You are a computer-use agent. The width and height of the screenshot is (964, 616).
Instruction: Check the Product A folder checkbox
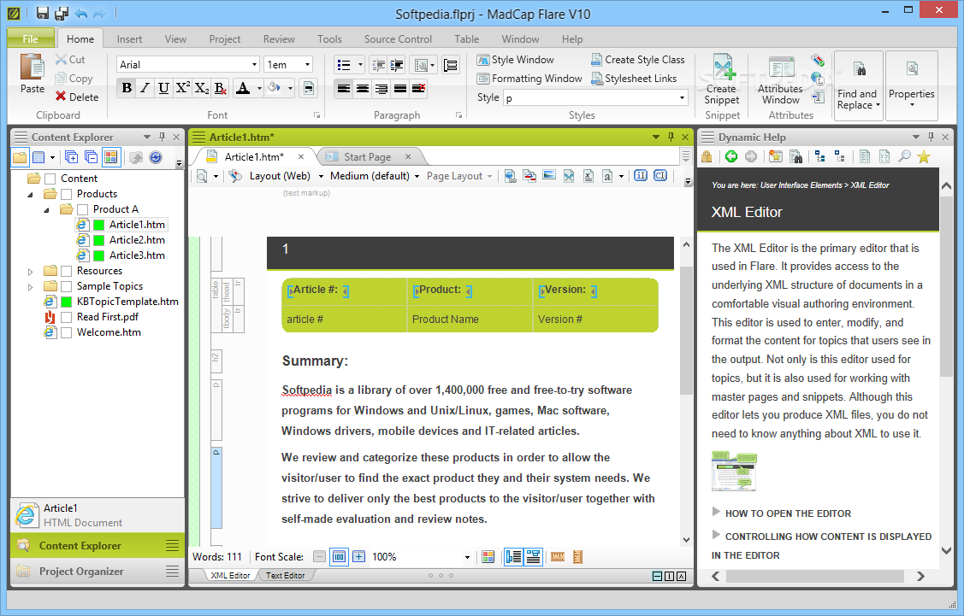(x=82, y=209)
